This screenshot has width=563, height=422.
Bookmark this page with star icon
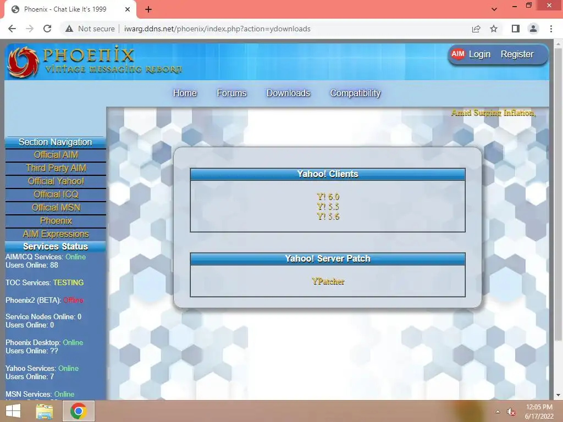pos(494,29)
